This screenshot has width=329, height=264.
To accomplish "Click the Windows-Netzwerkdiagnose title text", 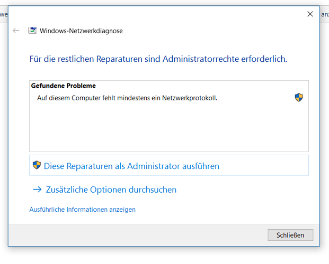I will point(81,31).
